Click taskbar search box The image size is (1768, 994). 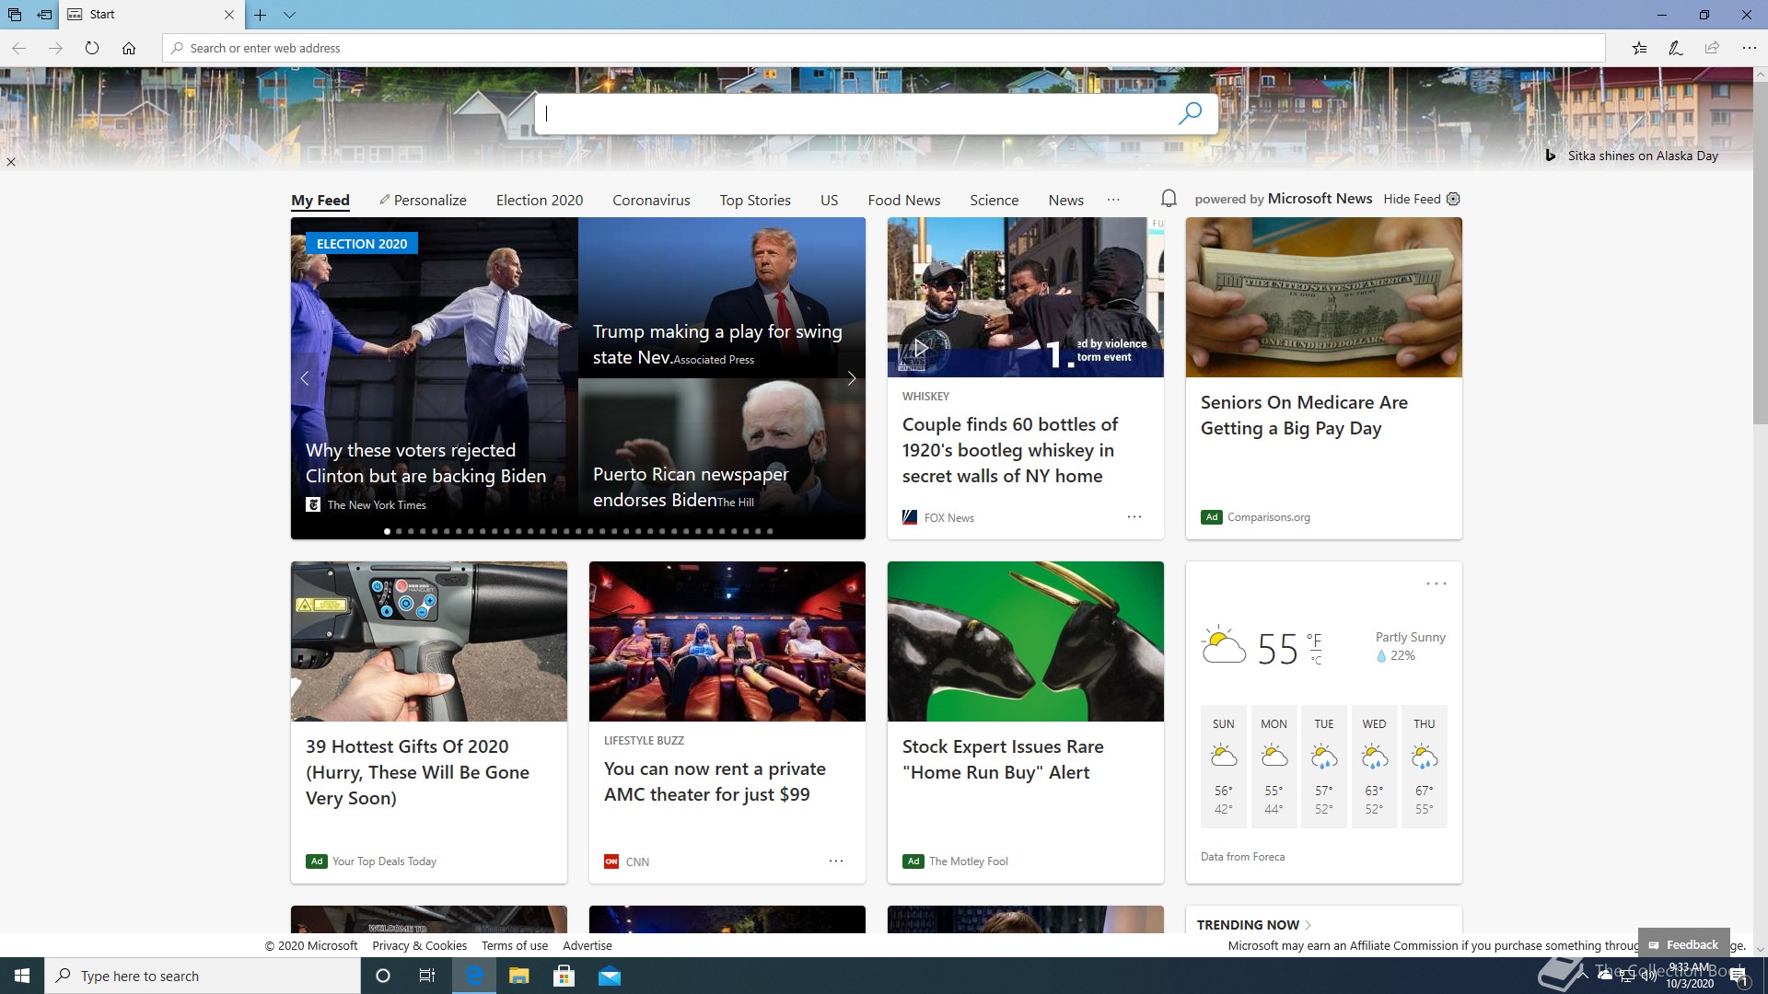pyautogui.click(x=203, y=976)
